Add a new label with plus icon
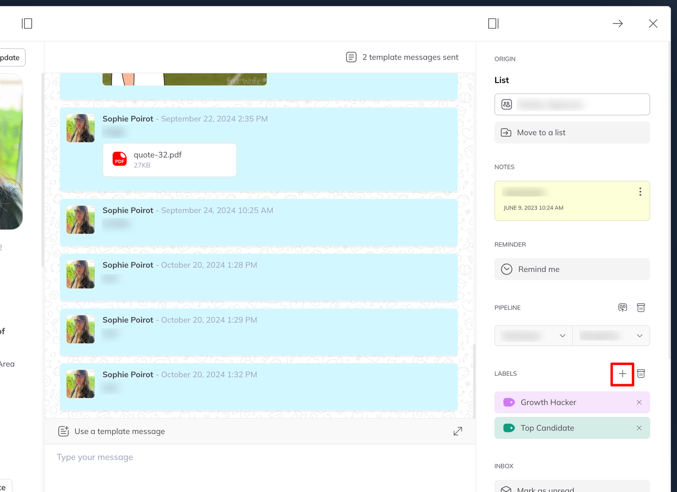 pos(622,374)
